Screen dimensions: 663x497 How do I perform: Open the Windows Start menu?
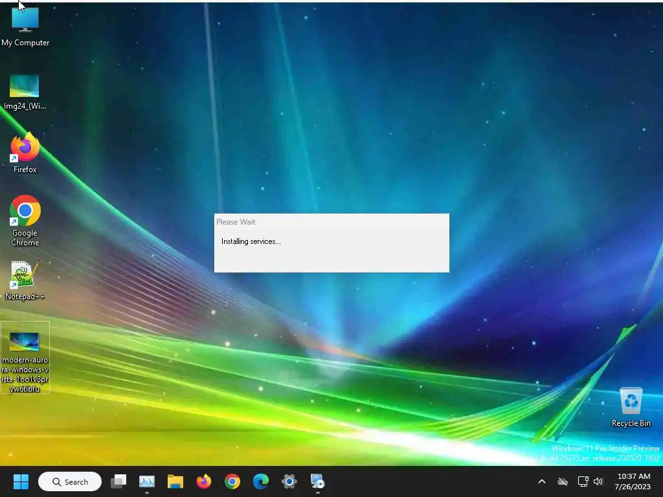pyautogui.click(x=21, y=481)
